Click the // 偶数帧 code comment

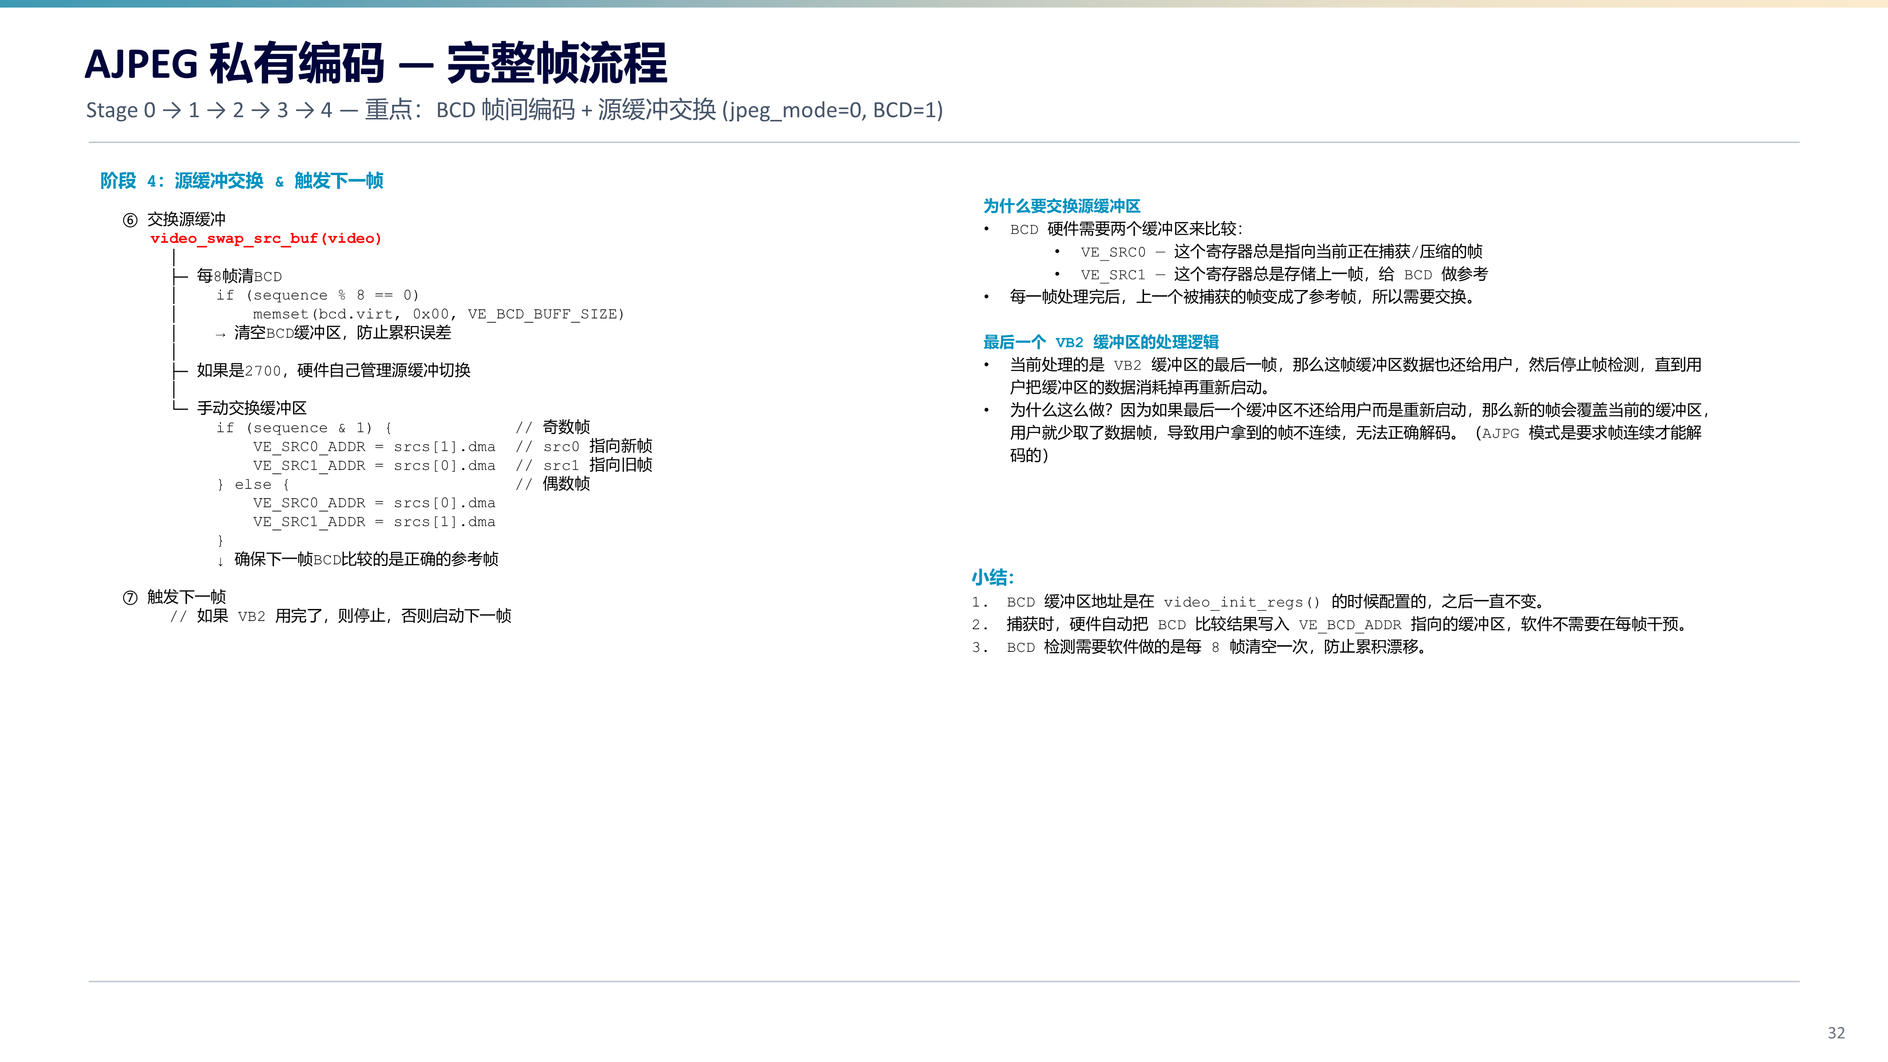(x=553, y=484)
